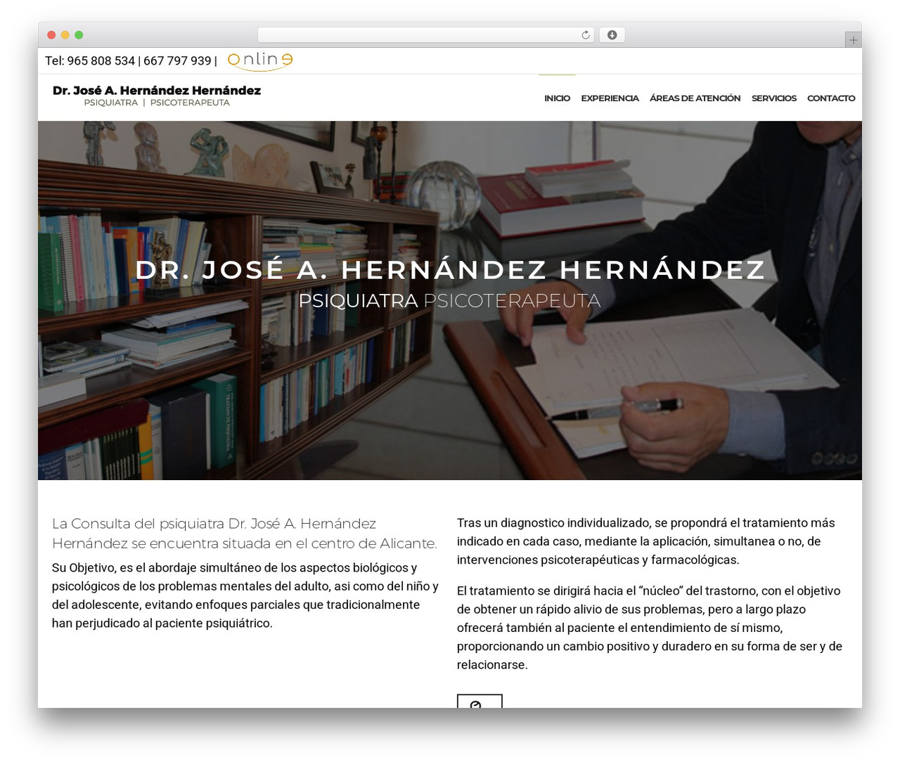The height and width of the screenshot is (762, 900).
Task: Click the paragraph starting 'Tras un diagnostico individualizado'
Action: [x=646, y=541]
